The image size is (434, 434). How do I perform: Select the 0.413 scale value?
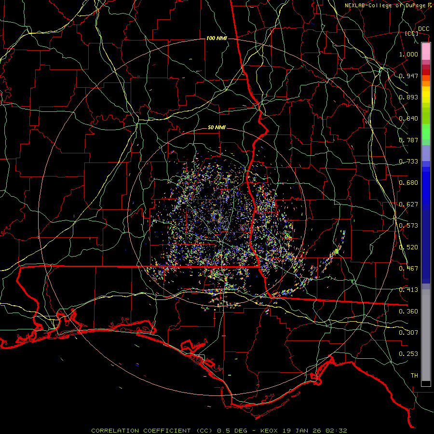tap(408, 290)
